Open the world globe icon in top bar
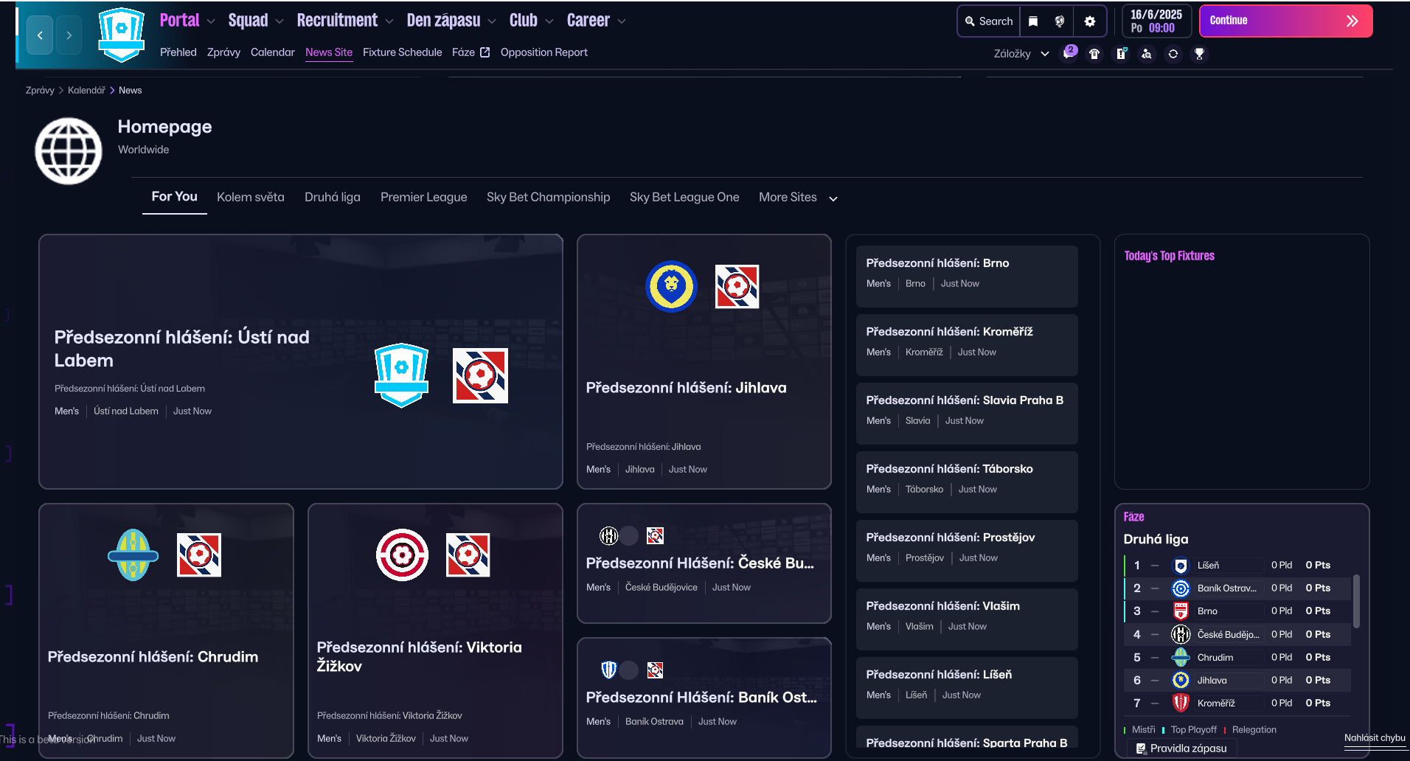This screenshot has height=761, width=1410. coord(1060,21)
